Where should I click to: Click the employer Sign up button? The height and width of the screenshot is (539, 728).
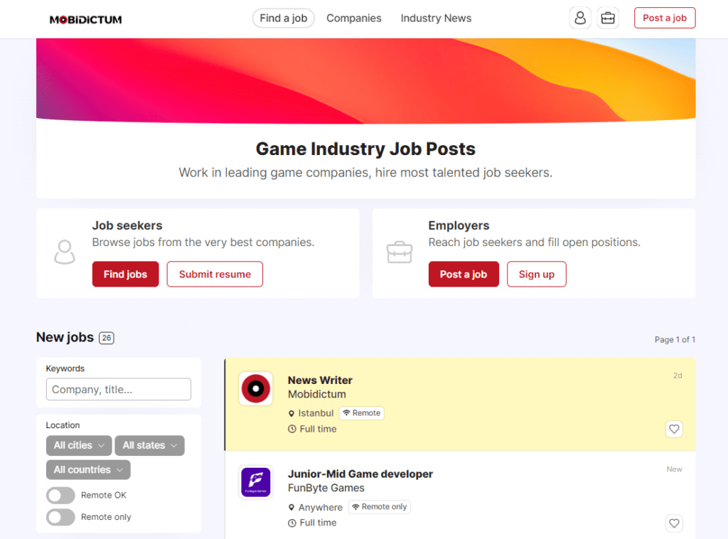click(x=536, y=274)
